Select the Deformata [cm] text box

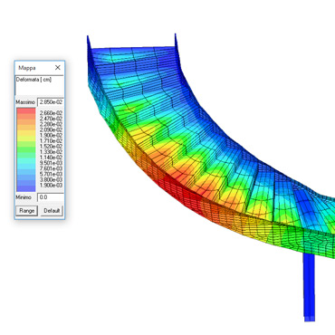click(x=39, y=85)
